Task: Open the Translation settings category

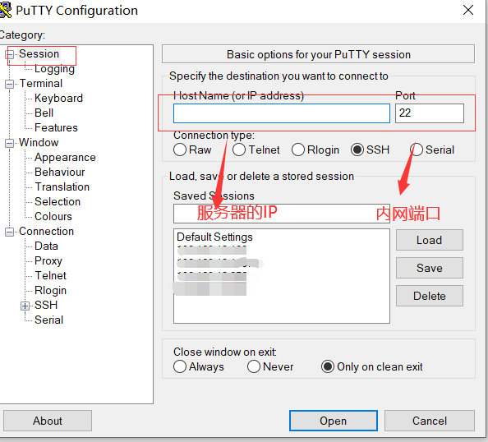Action: pos(62,186)
